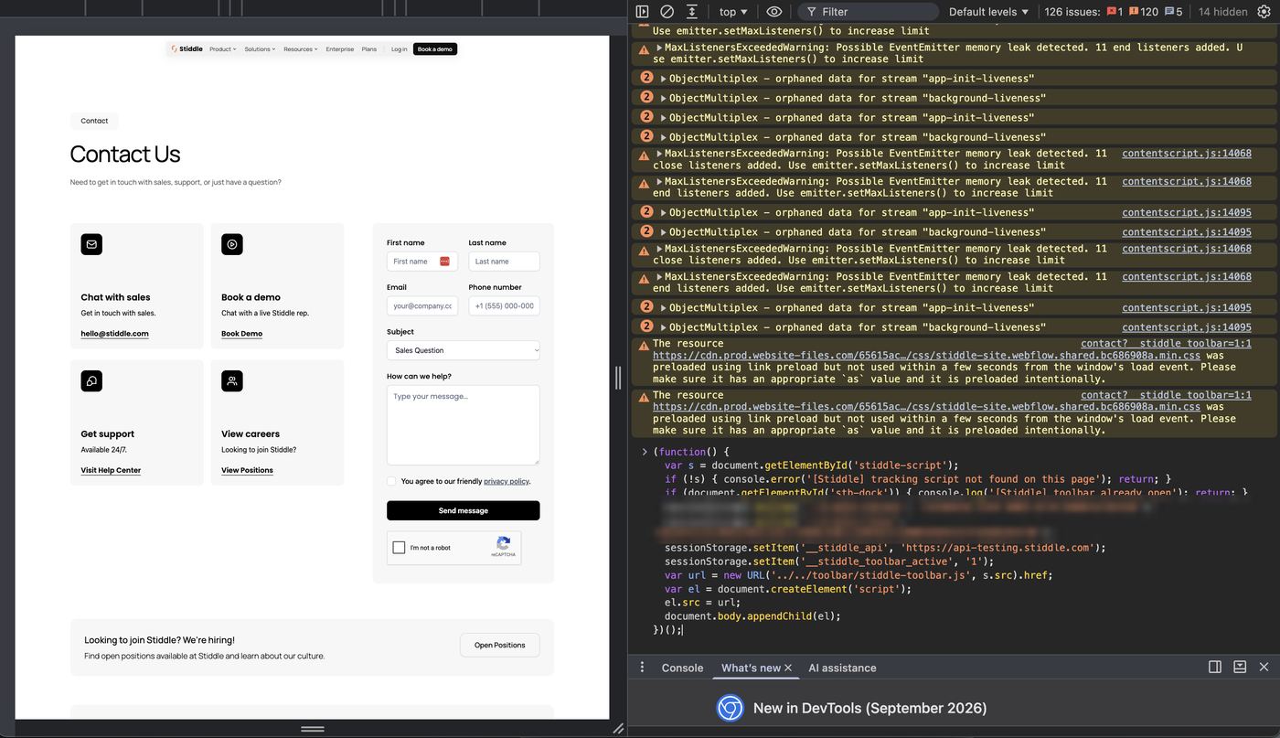Open the 'top' JavaScript context dropdown
Viewport: 1280px width, 738px height.
pyautogui.click(x=733, y=12)
